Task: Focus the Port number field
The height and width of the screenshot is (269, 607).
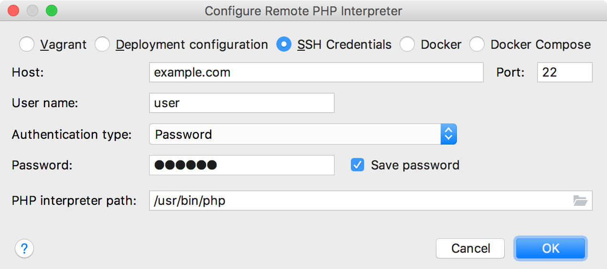Action: click(x=564, y=72)
